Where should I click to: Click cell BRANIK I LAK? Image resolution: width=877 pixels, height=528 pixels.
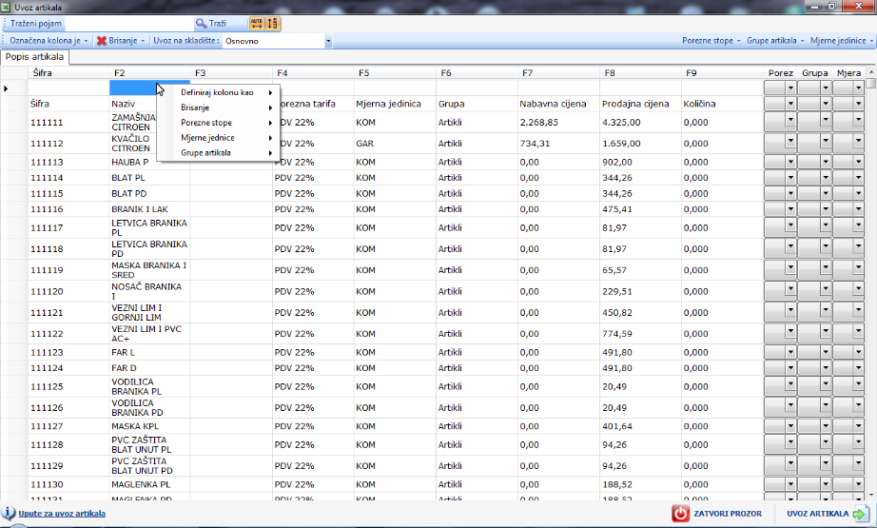(149, 208)
